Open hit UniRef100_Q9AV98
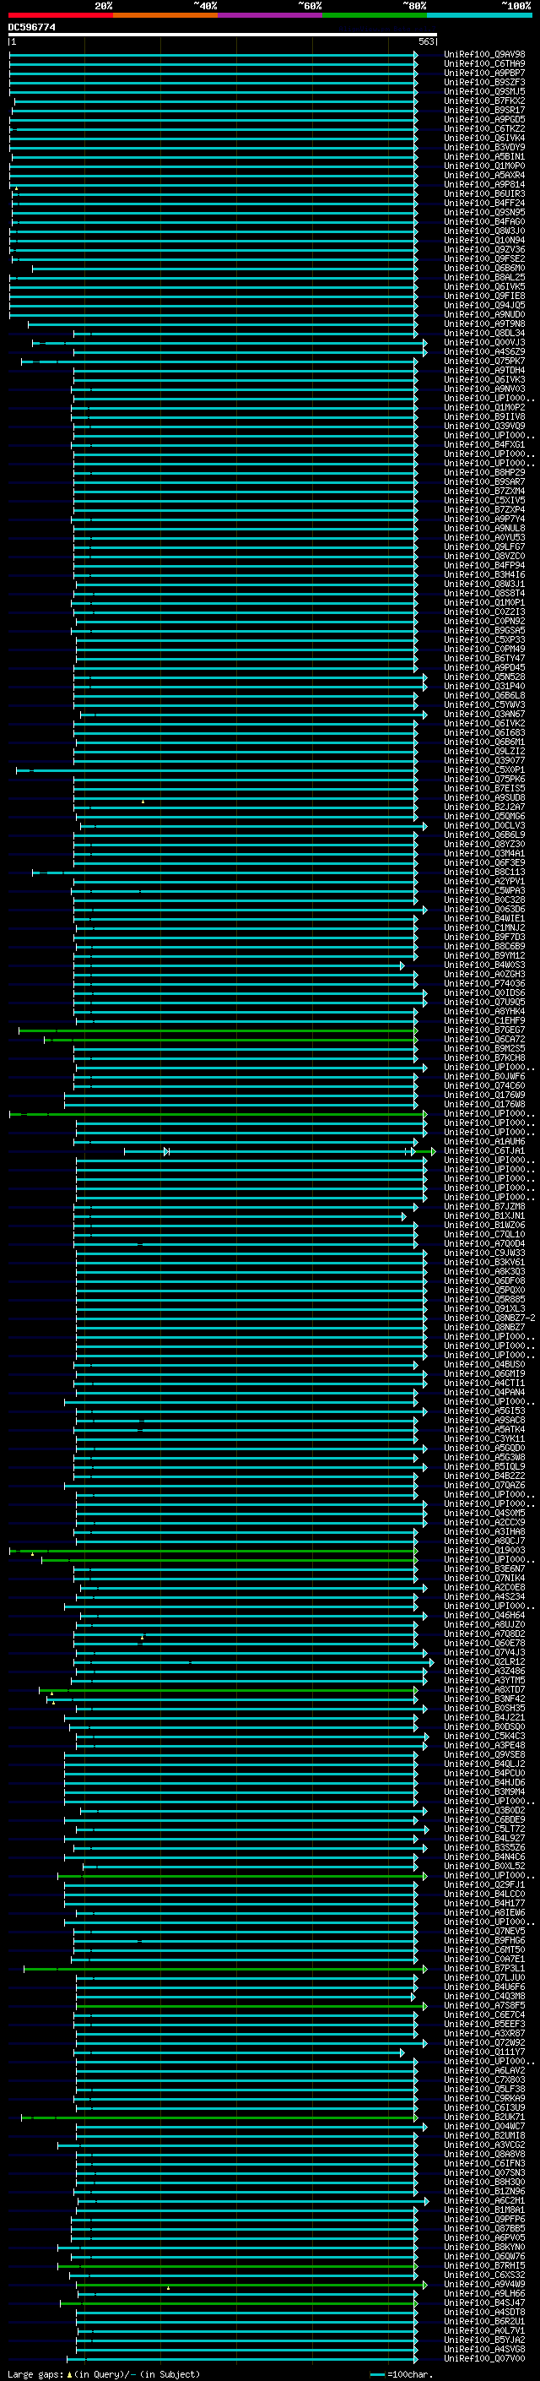This screenshot has width=540, height=2381. (x=484, y=55)
